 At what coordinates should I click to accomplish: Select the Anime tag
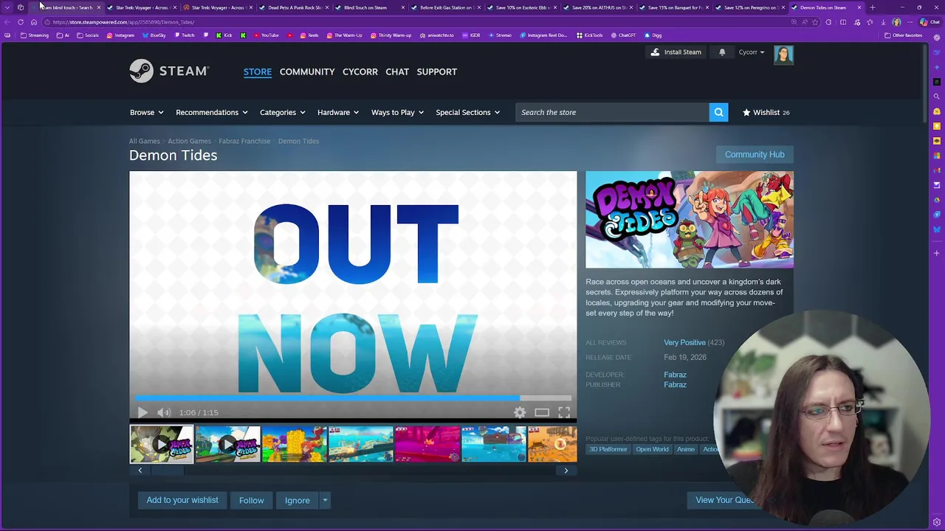pyautogui.click(x=686, y=449)
